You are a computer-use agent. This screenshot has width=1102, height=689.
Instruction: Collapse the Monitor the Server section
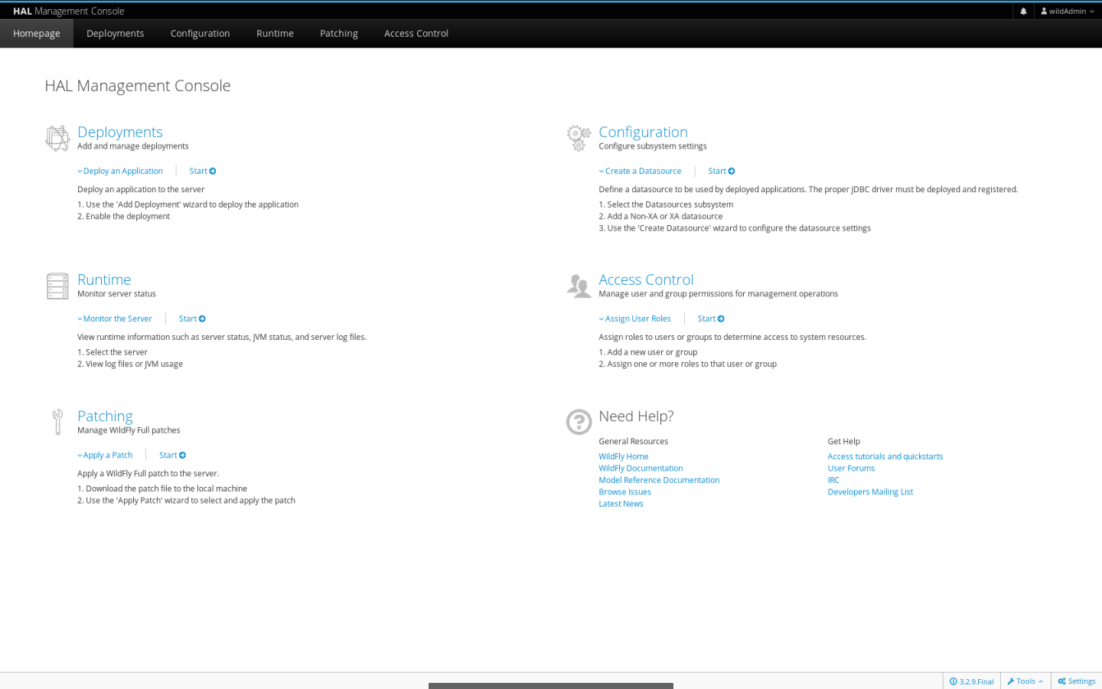pyautogui.click(x=116, y=319)
